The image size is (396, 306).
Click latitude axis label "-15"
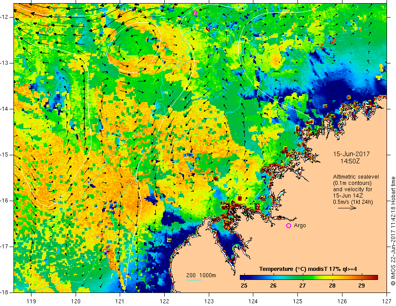point(5,155)
